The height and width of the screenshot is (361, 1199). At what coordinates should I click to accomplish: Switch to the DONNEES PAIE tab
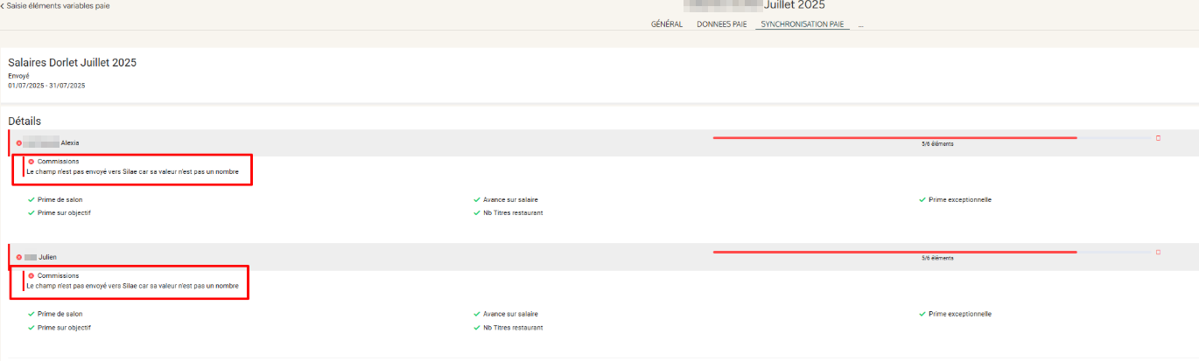click(721, 24)
